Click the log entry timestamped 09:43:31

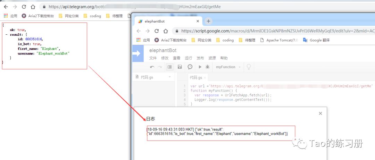217,132
